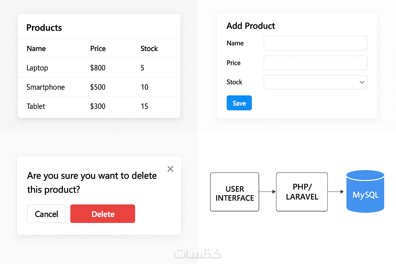The width and height of the screenshot is (396, 264).
Task: Sort by the Name column header
Action: (x=36, y=48)
